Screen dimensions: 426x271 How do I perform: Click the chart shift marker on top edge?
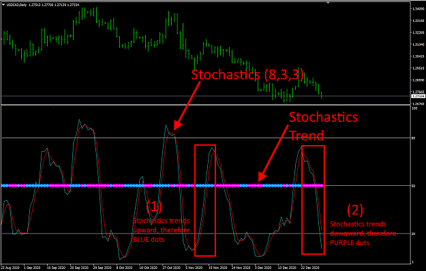point(328,3)
